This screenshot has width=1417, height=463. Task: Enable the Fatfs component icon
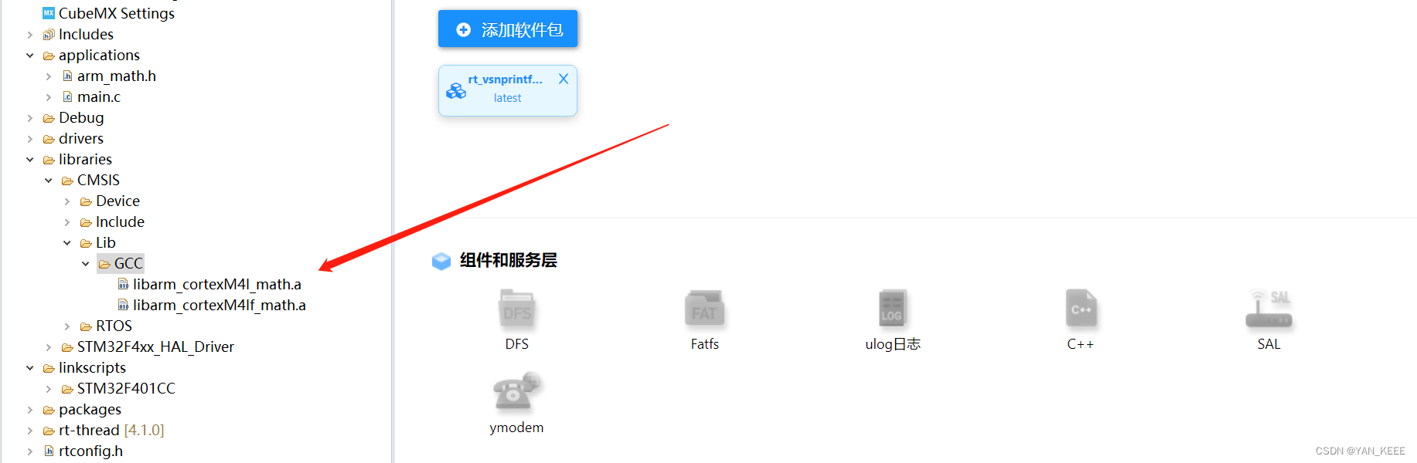704,309
